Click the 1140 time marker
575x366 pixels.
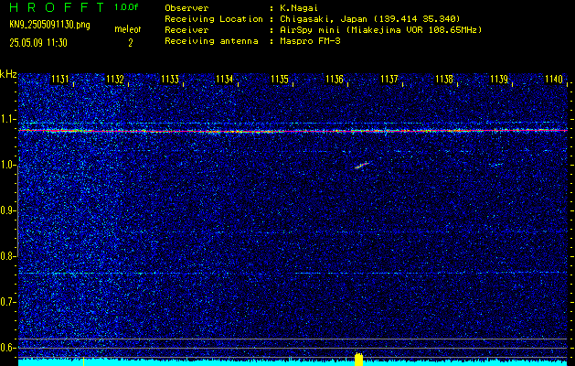pyautogui.click(x=554, y=79)
